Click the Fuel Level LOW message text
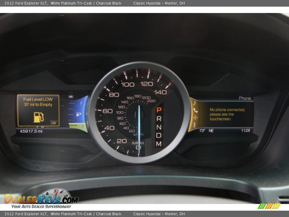 tap(38, 102)
